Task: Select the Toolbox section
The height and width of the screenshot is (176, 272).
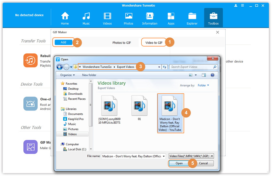Action: click(213, 18)
